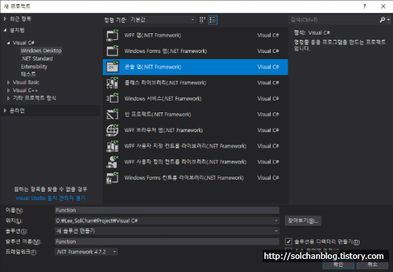This screenshot has width=393, height=272.
Task: Open the 프레임워크 version dropdown
Action: (86, 252)
